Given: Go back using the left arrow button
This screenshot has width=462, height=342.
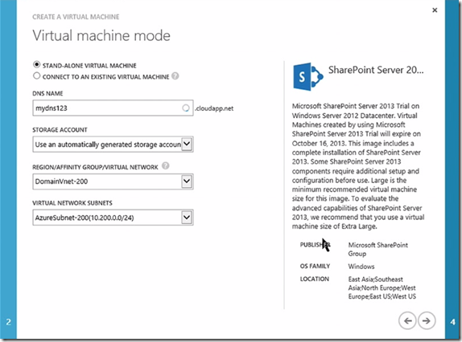Looking at the screenshot, I should pyautogui.click(x=407, y=320).
